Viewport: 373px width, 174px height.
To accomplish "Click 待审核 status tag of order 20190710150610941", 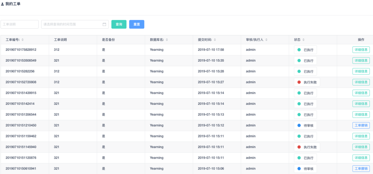I will click(x=305, y=169).
